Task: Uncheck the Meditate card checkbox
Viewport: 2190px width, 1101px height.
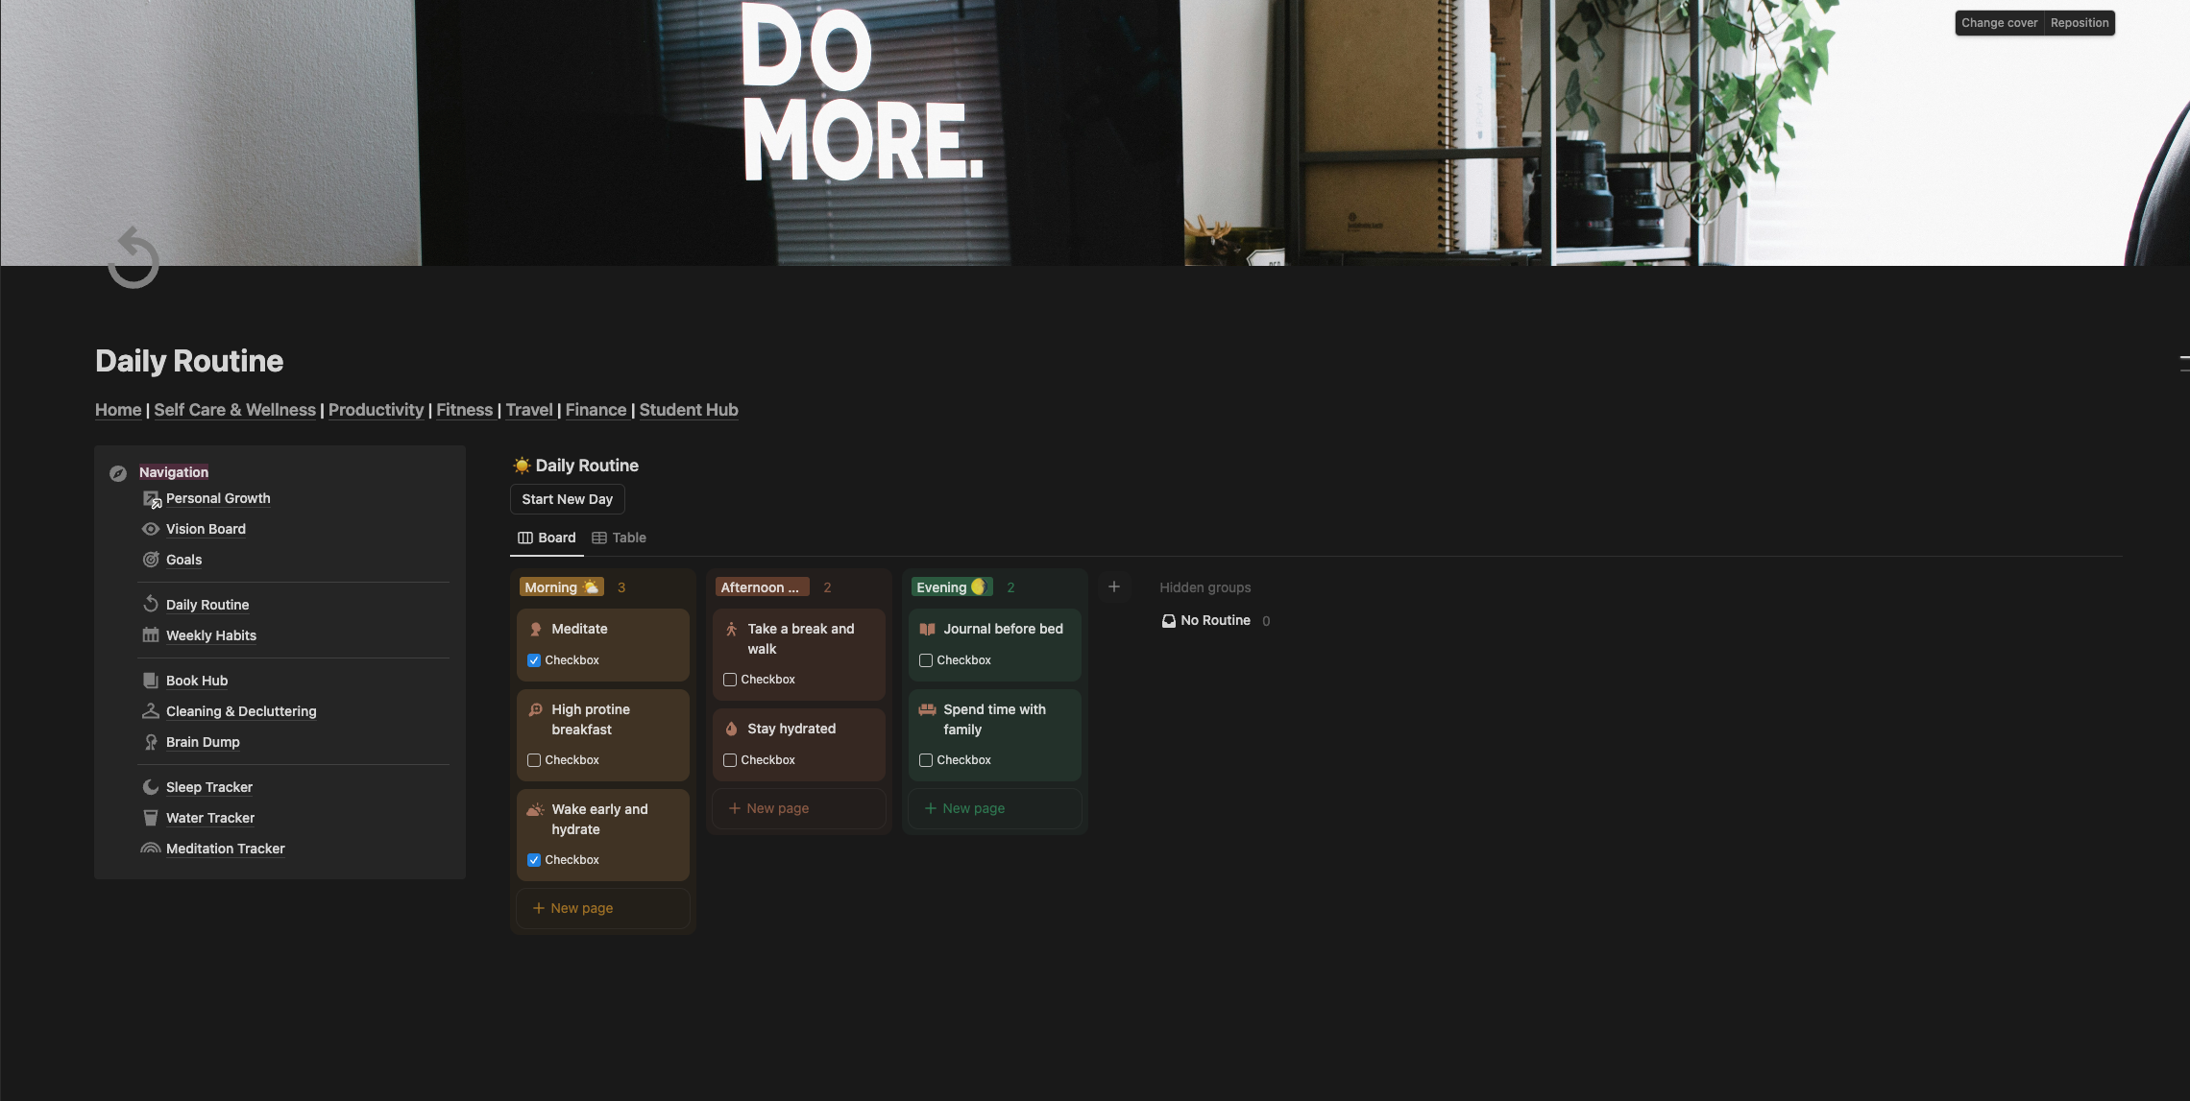Action: pyautogui.click(x=534, y=660)
